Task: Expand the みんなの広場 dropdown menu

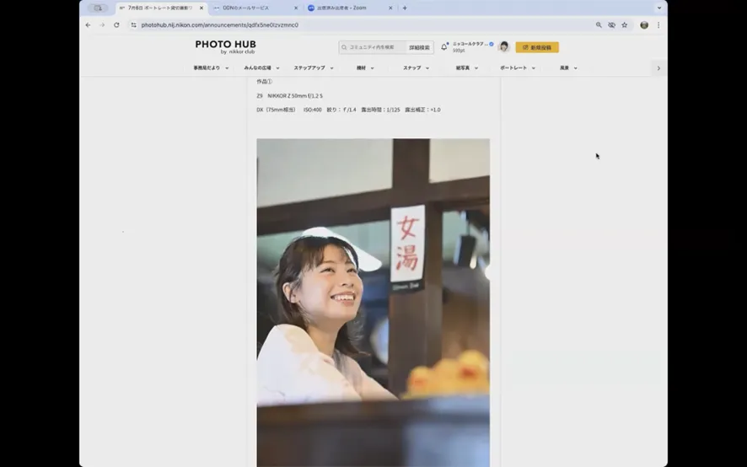Action: click(262, 68)
